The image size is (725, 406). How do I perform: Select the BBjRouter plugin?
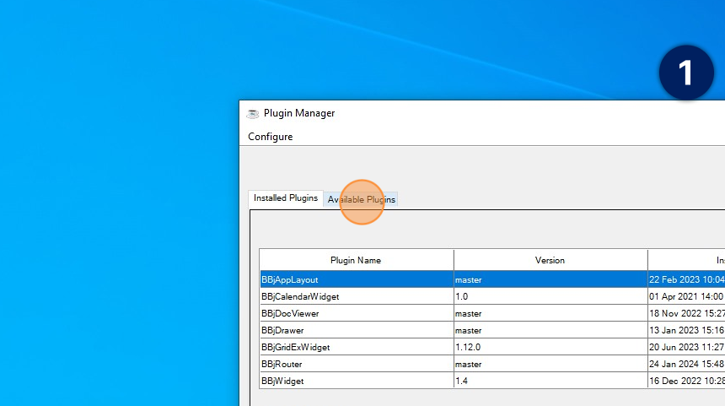pyautogui.click(x=356, y=364)
